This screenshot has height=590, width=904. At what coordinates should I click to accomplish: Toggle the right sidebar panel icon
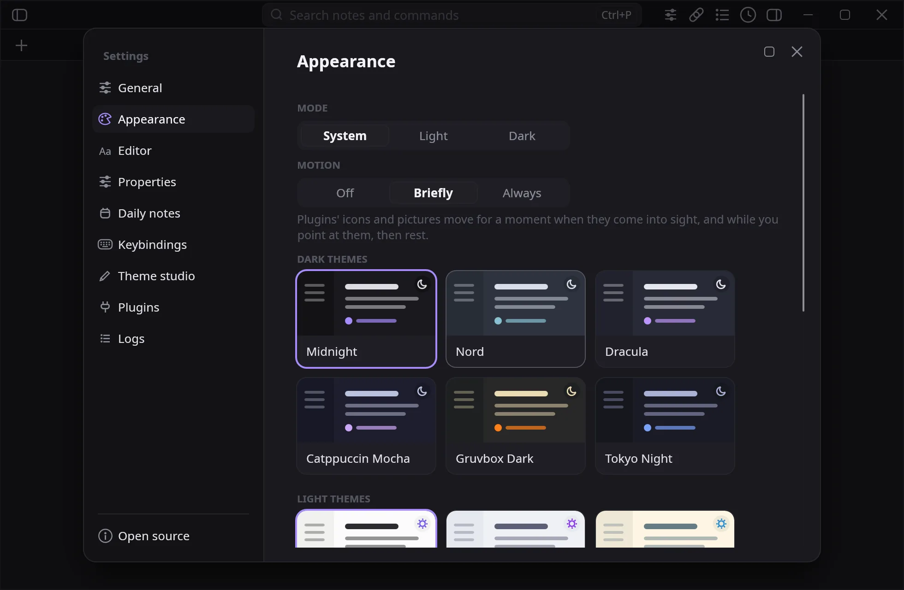point(774,15)
